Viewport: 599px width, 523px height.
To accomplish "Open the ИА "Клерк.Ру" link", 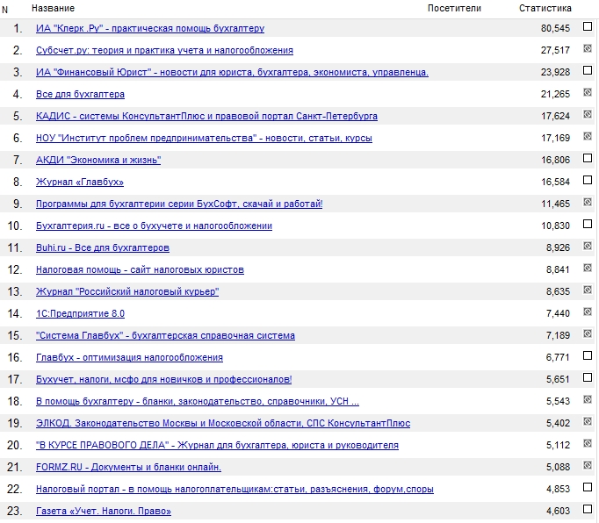I will 150,29.
